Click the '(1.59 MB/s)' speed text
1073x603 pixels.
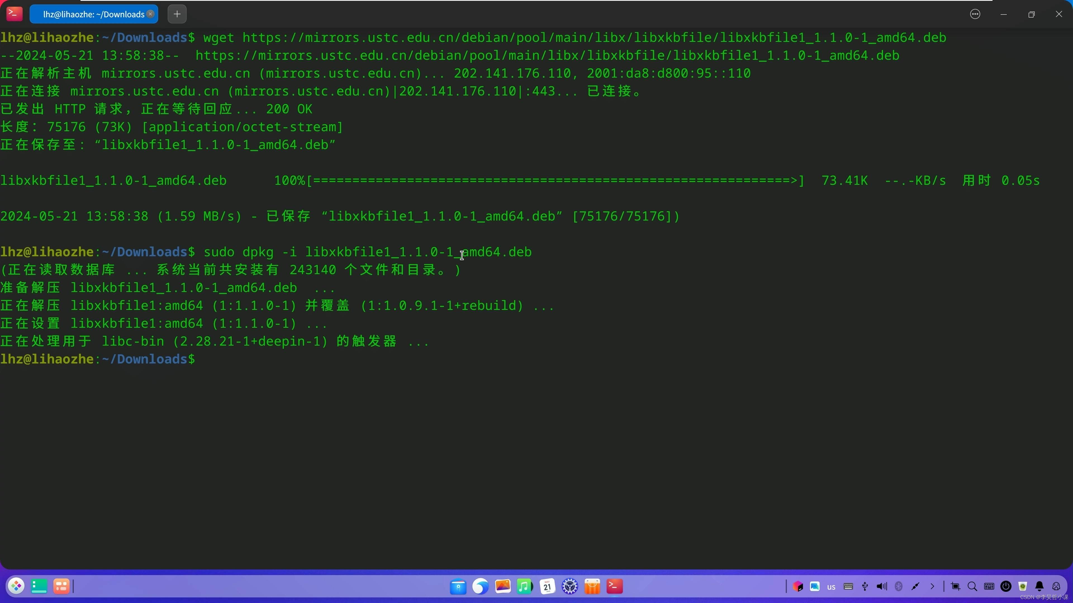(199, 216)
